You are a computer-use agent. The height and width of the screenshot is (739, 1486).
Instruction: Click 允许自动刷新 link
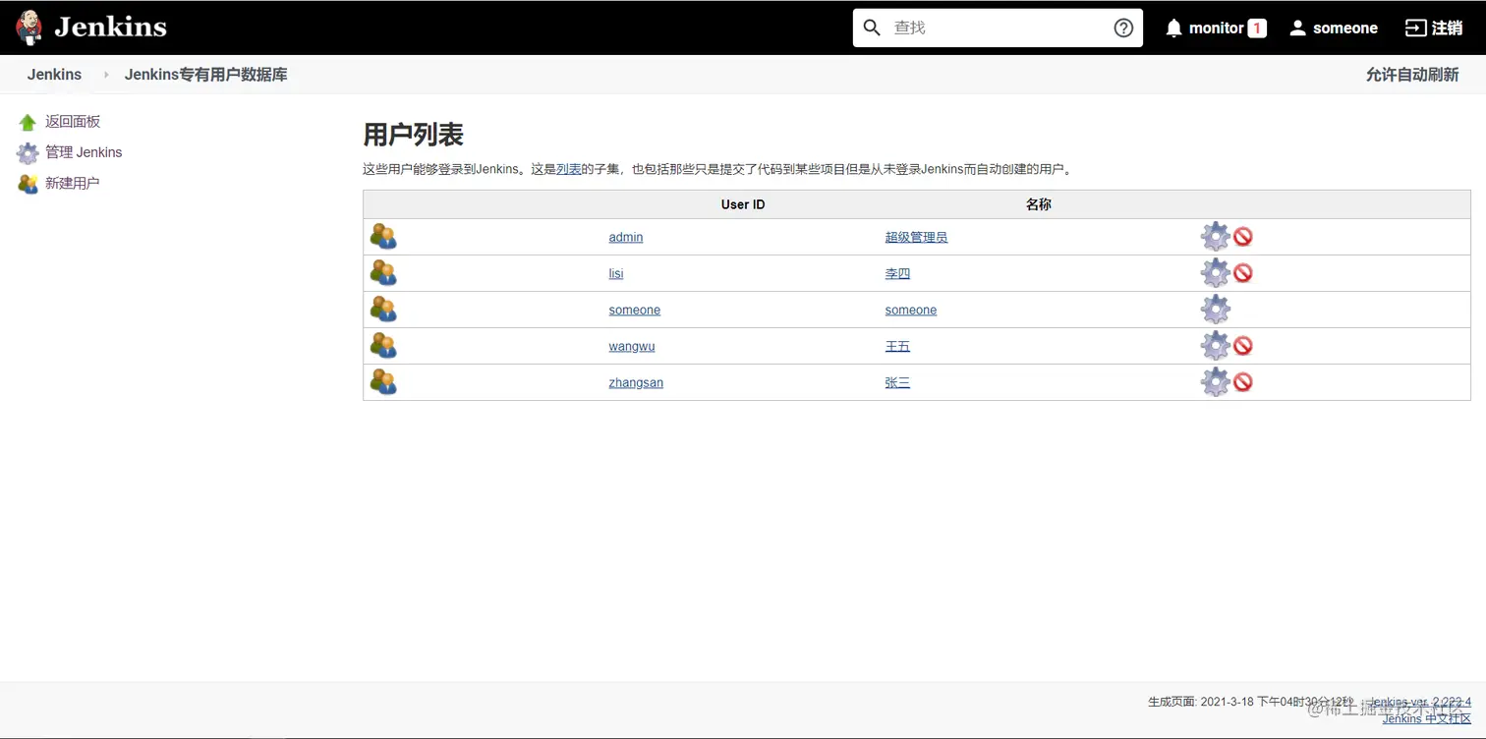pos(1412,75)
